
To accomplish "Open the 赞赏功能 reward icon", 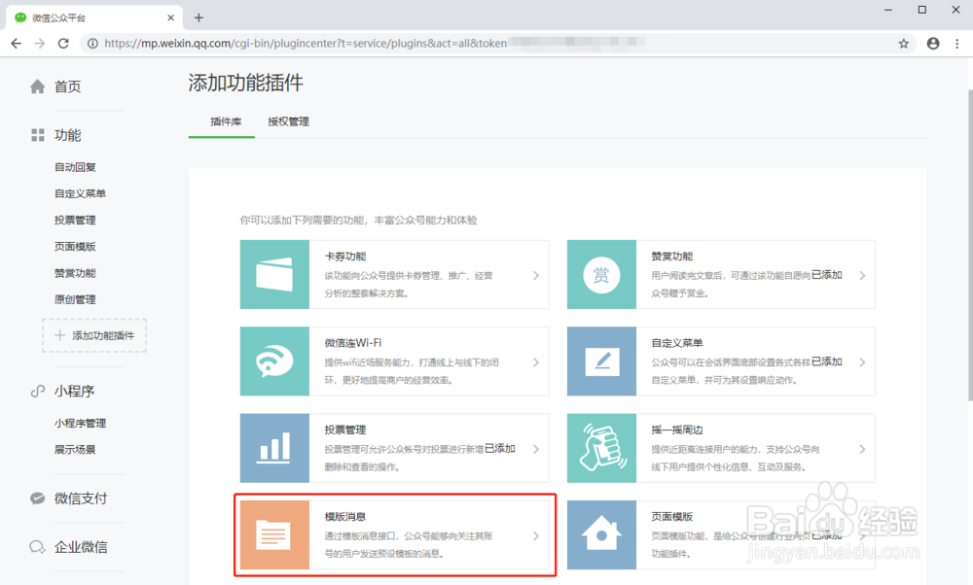I will [601, 275].
